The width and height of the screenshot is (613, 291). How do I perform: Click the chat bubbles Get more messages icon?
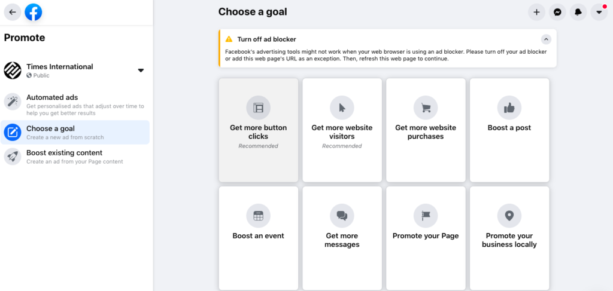342,216
